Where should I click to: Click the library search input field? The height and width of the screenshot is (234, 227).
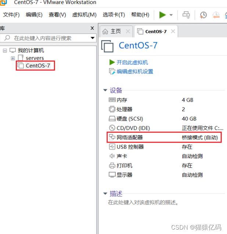click(x=48, y=38)
